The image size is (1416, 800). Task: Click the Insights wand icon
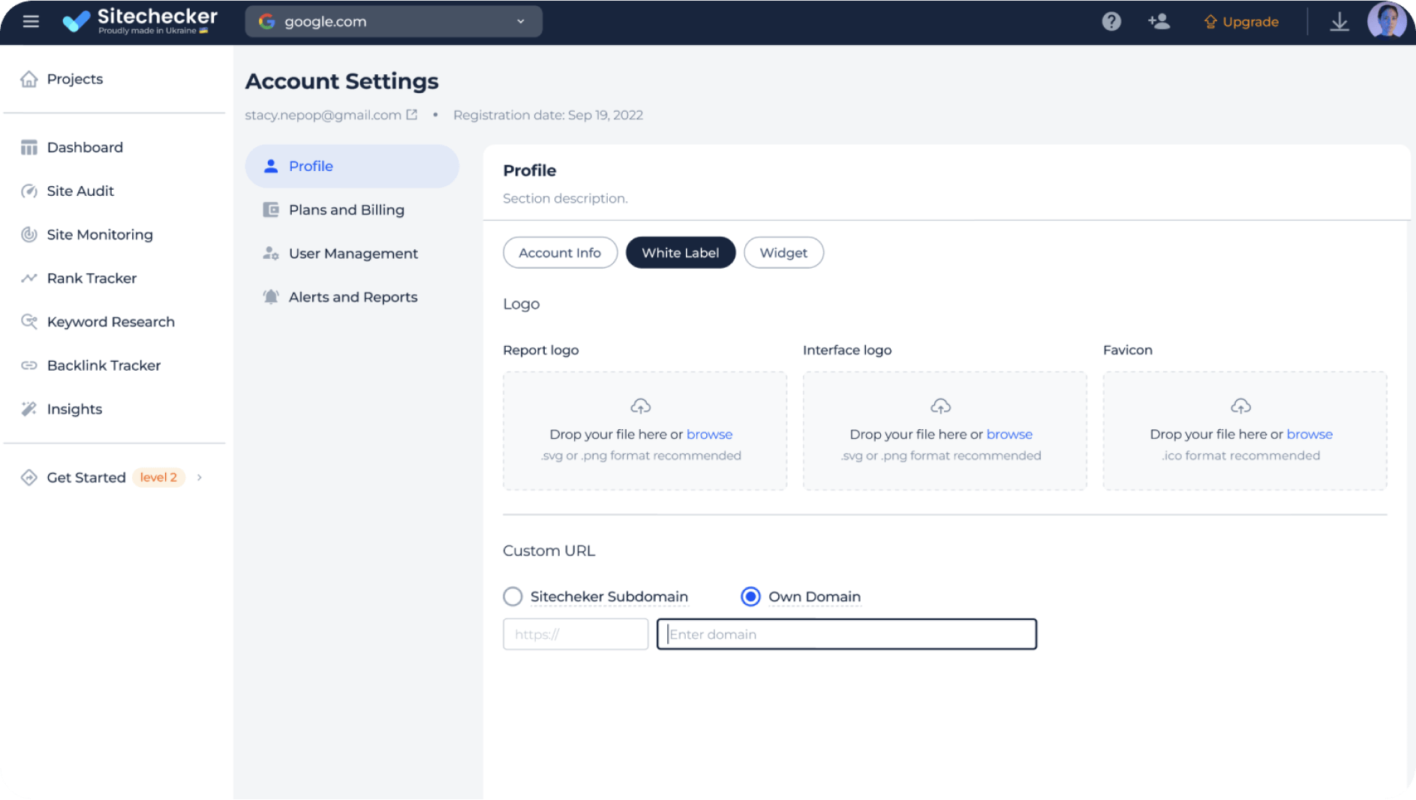pos(29,408)
